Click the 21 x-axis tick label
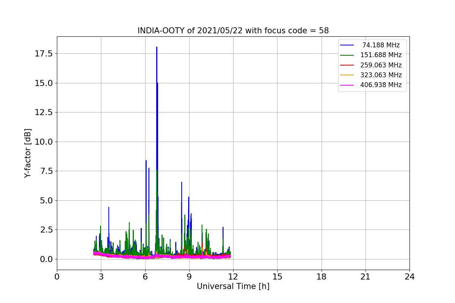Viewport: 455px width, 303px height. point(366,277)
